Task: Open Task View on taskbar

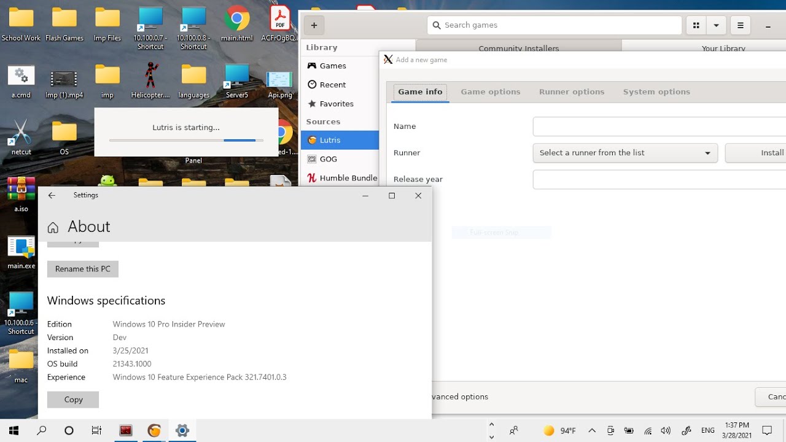Action: tap(96, 430)
